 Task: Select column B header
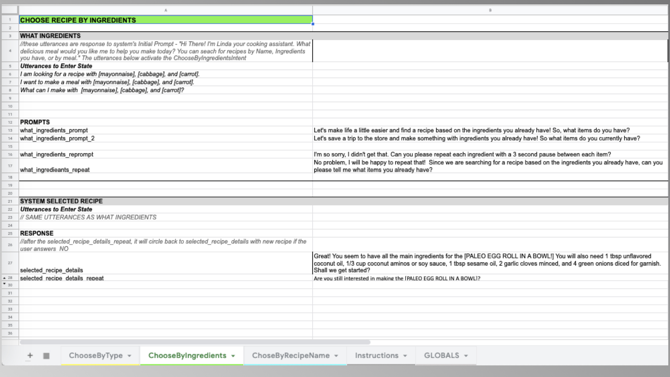490,10
